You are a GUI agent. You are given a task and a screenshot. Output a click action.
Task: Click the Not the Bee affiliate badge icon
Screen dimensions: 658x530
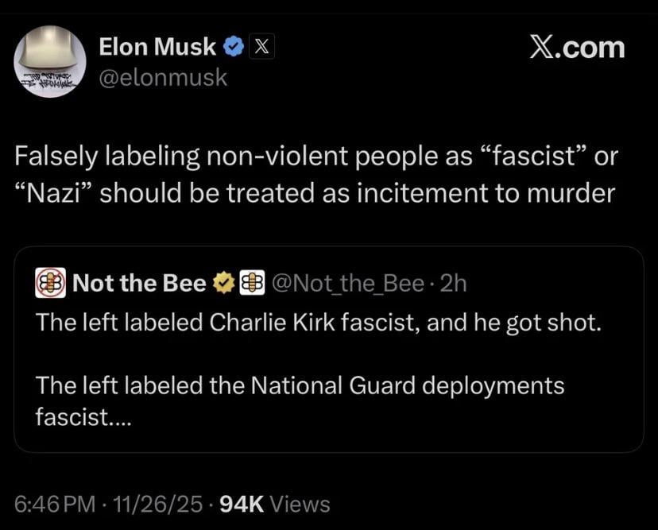click(x=252, y=284)
